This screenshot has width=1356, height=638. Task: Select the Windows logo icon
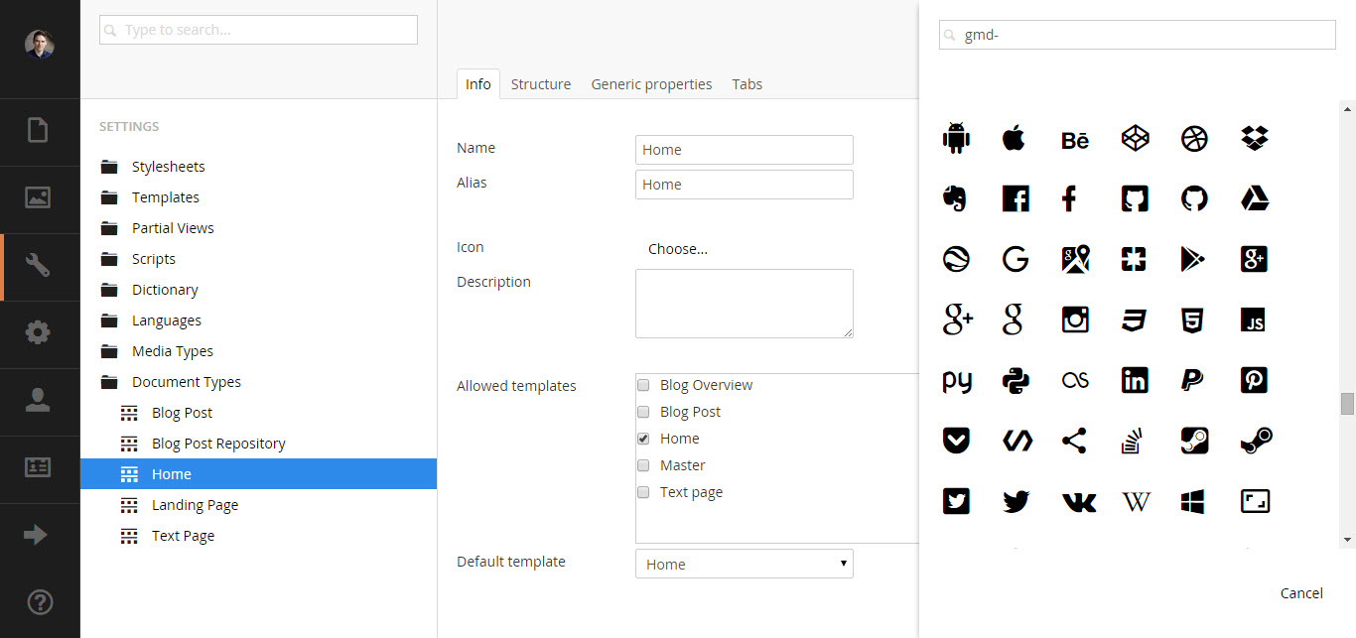[1193, 502]
